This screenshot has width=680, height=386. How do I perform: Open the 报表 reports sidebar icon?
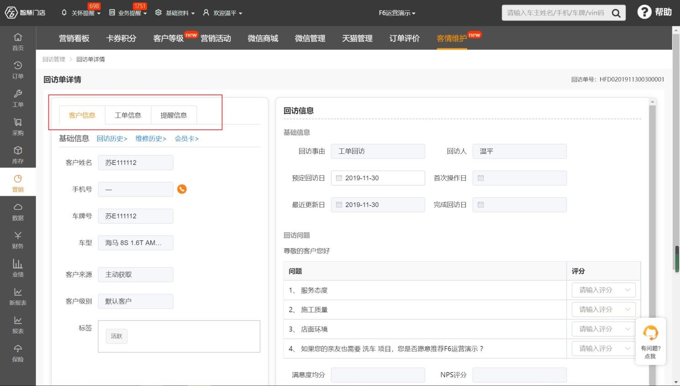pos(18,325)
